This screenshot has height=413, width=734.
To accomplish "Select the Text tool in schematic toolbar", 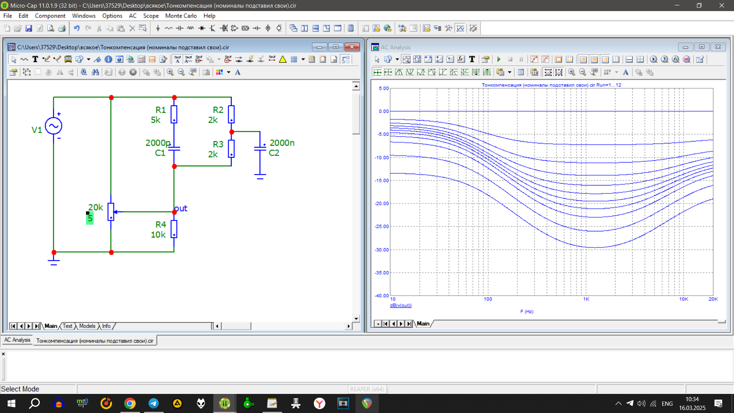I will pyautogui.click(x=35, y=59).
